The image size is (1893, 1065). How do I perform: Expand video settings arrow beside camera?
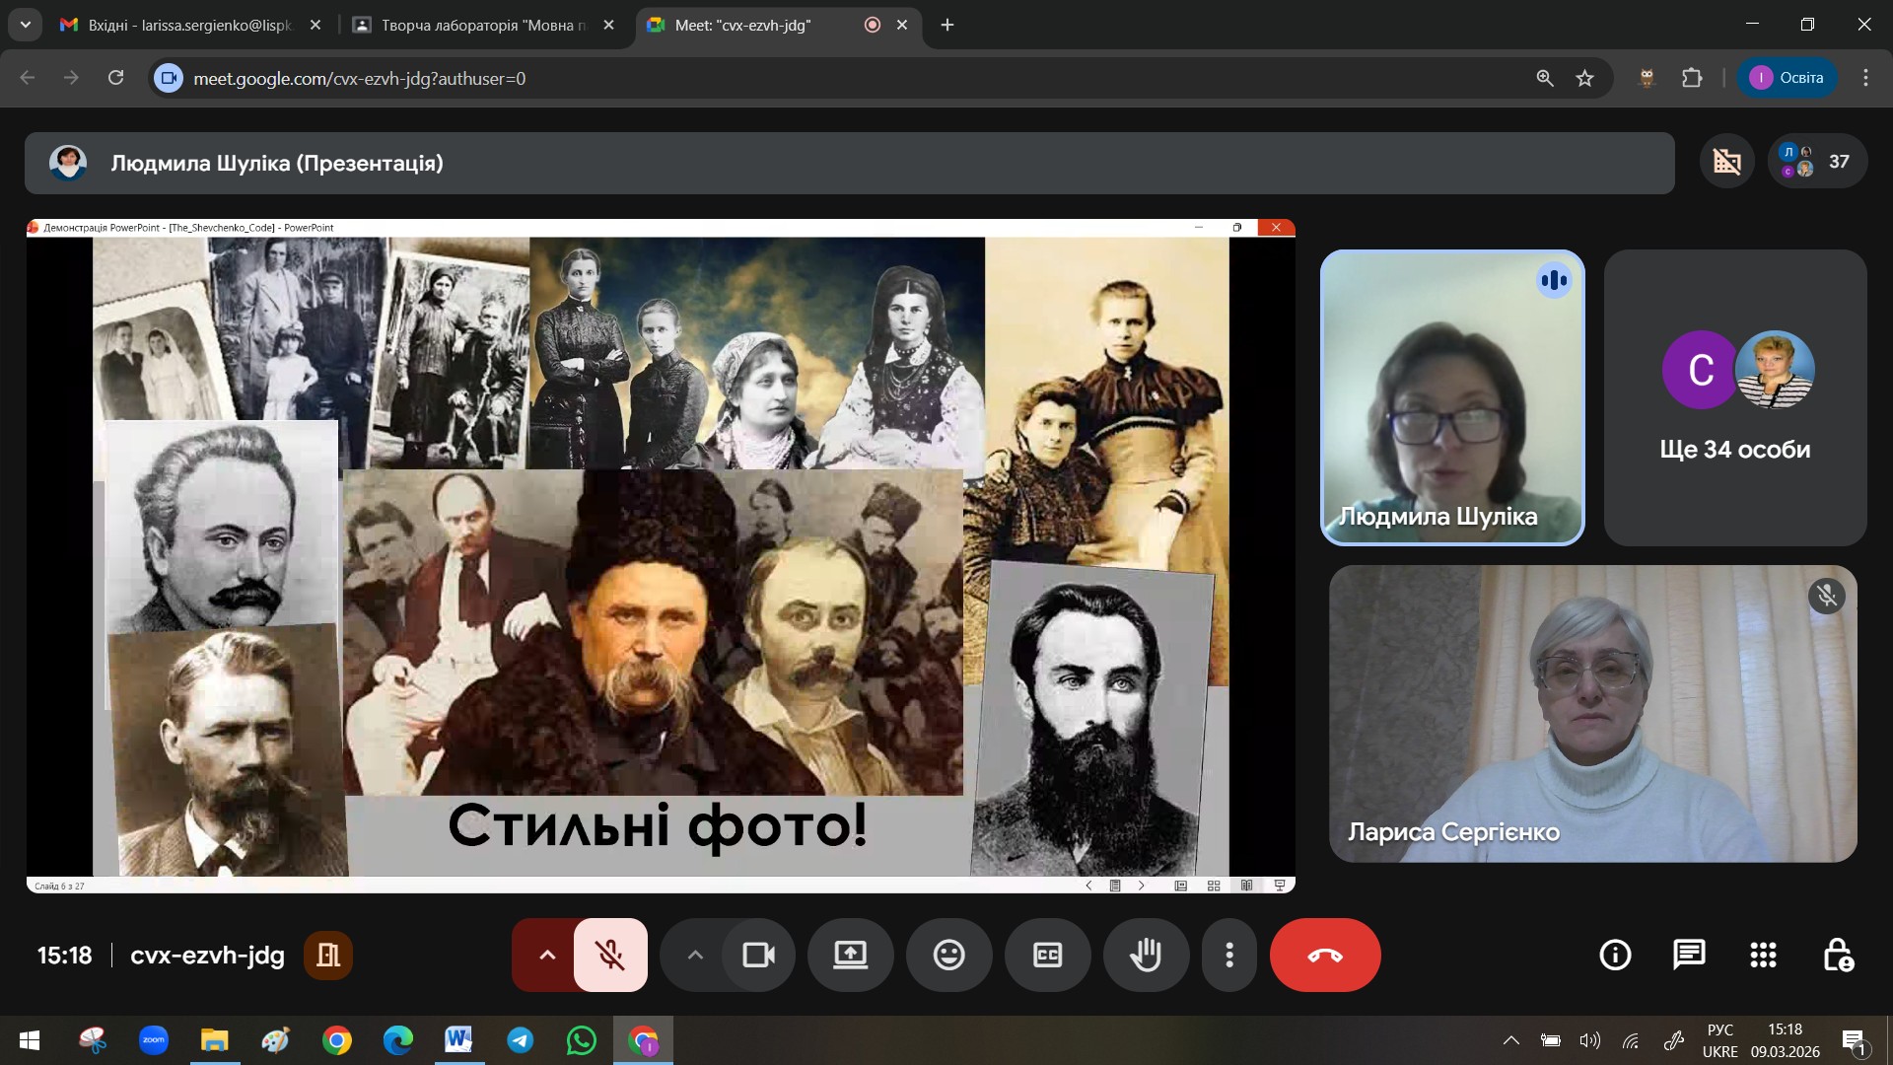coord(695,955)
